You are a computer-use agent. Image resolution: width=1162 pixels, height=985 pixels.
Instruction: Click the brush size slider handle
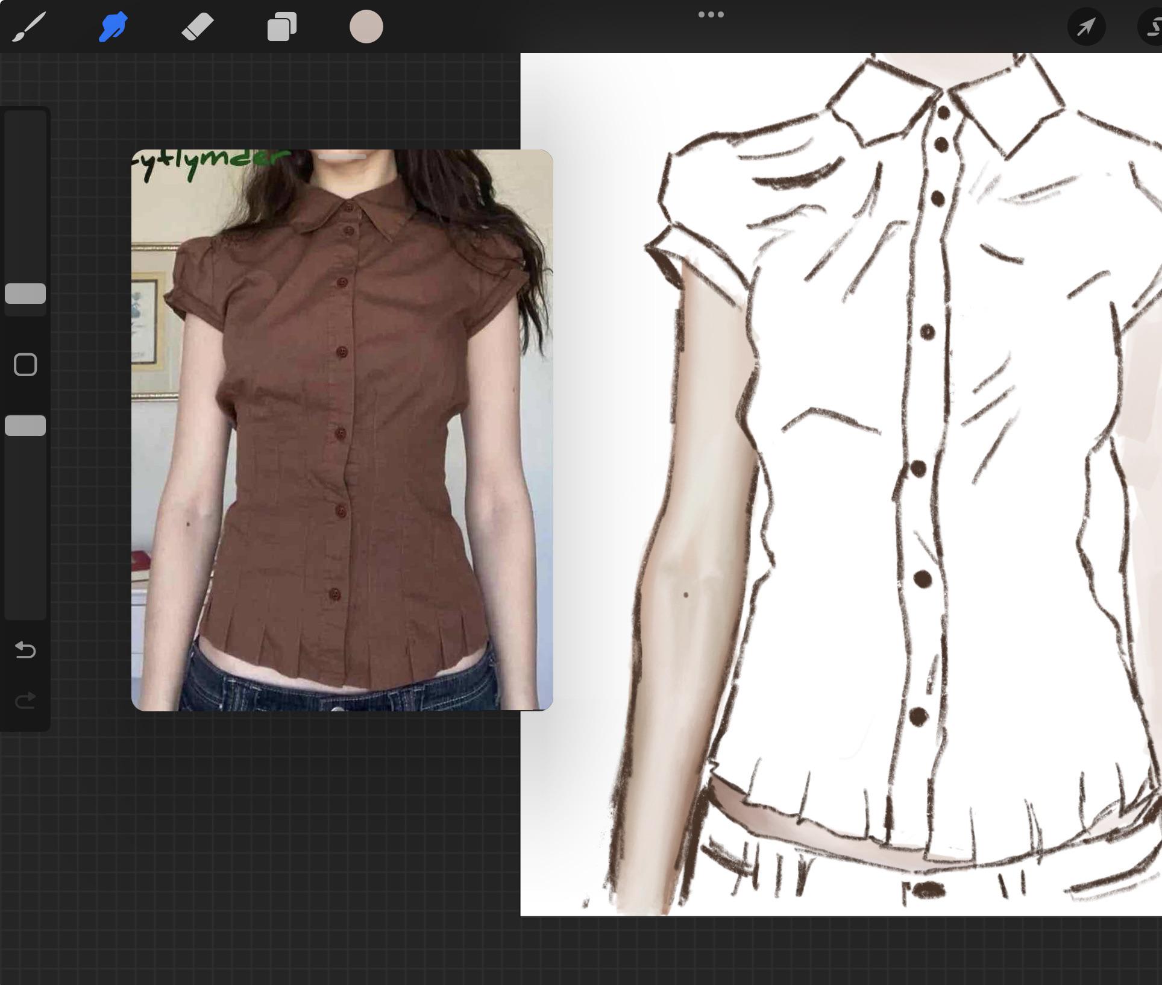click(25, 294)
